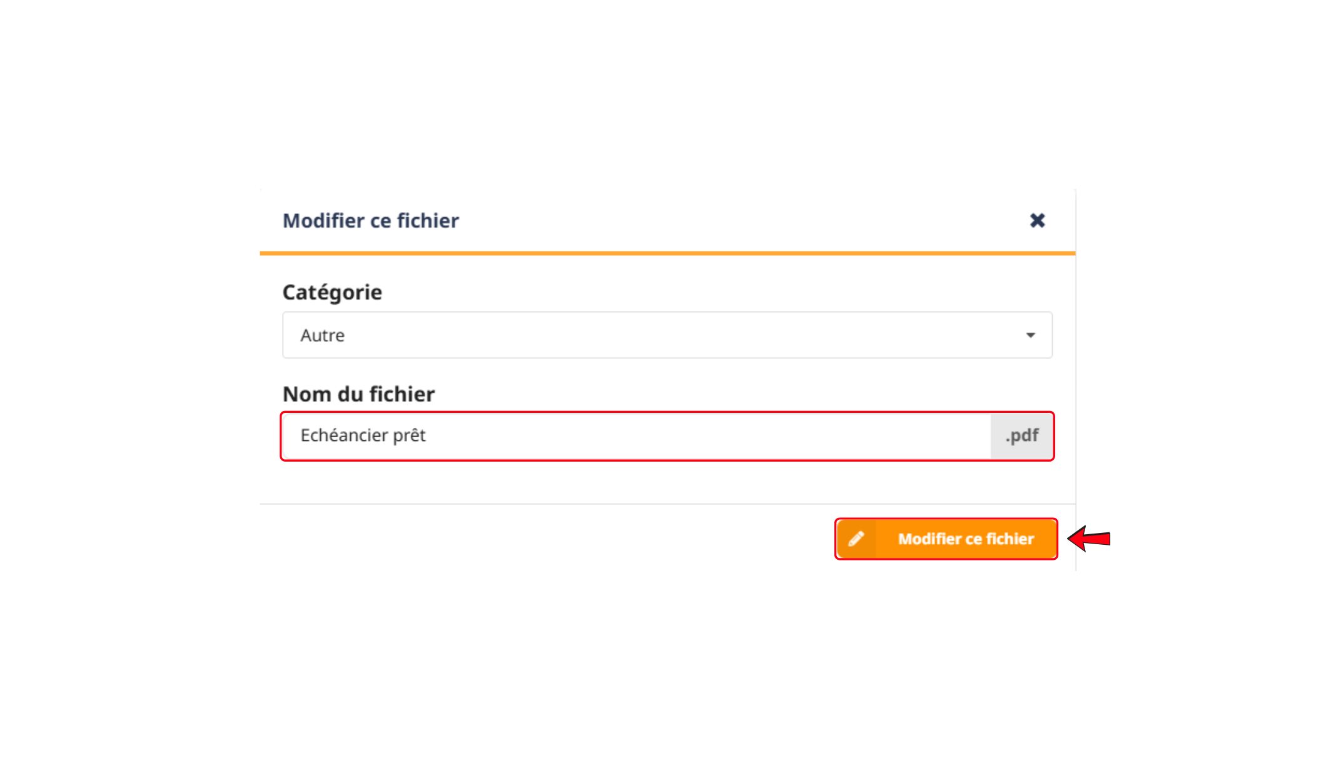Click the dialog title Modifier ce fichier

pos(371,220)
